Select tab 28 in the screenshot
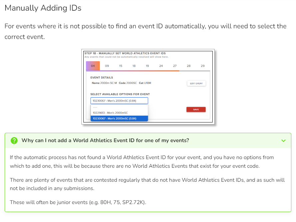296x222 pixels. point(189,66)
